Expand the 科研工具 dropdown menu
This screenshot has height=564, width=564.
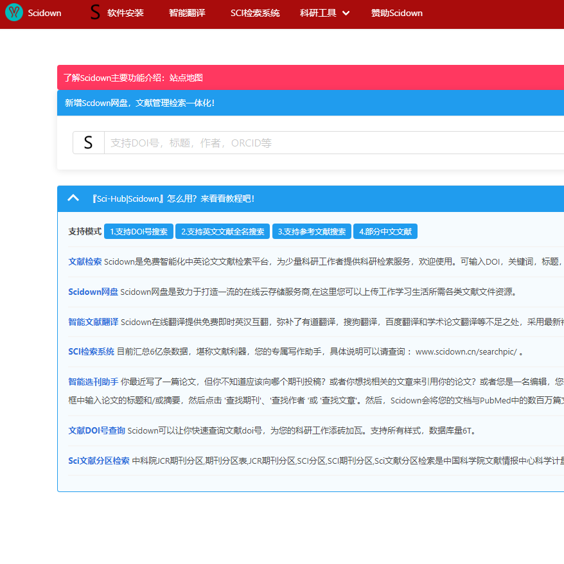pos(324,13)
